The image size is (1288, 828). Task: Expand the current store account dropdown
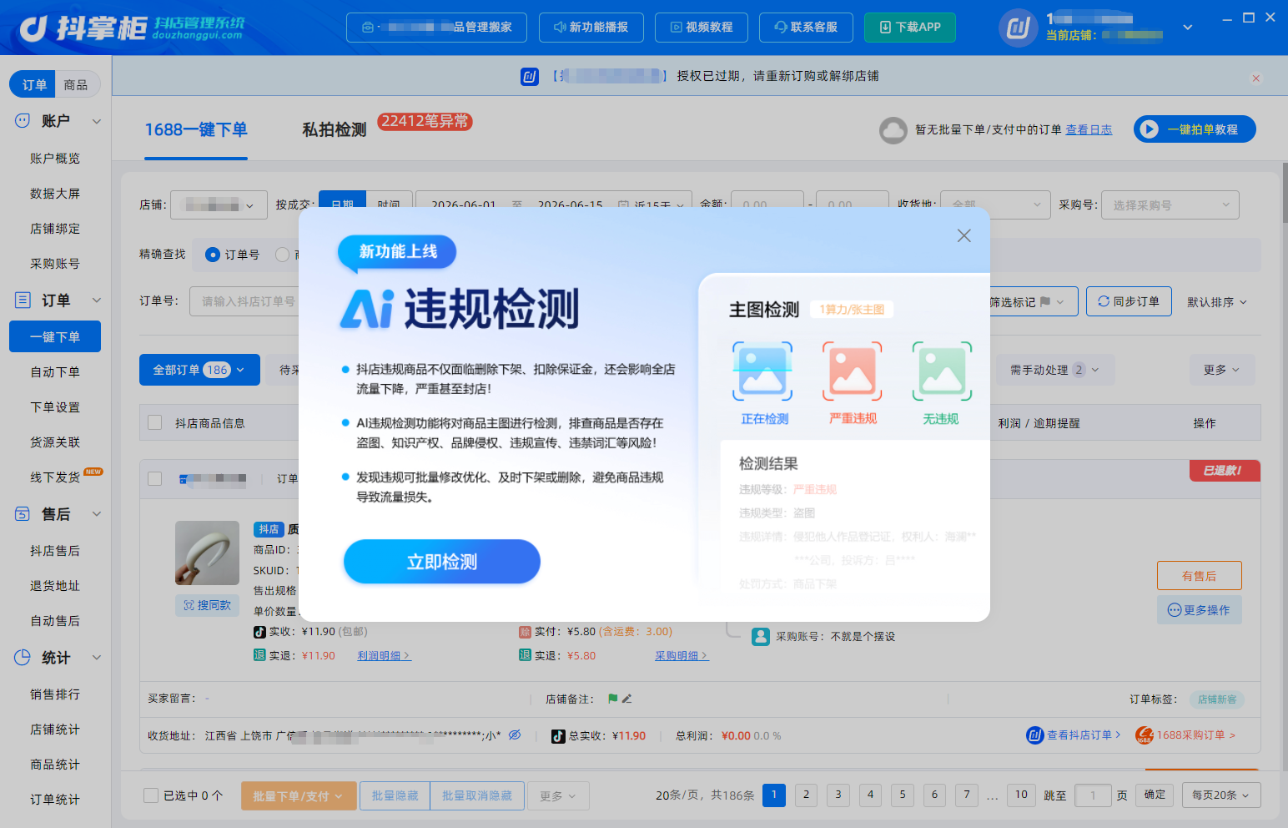(x=1188, y=28)
